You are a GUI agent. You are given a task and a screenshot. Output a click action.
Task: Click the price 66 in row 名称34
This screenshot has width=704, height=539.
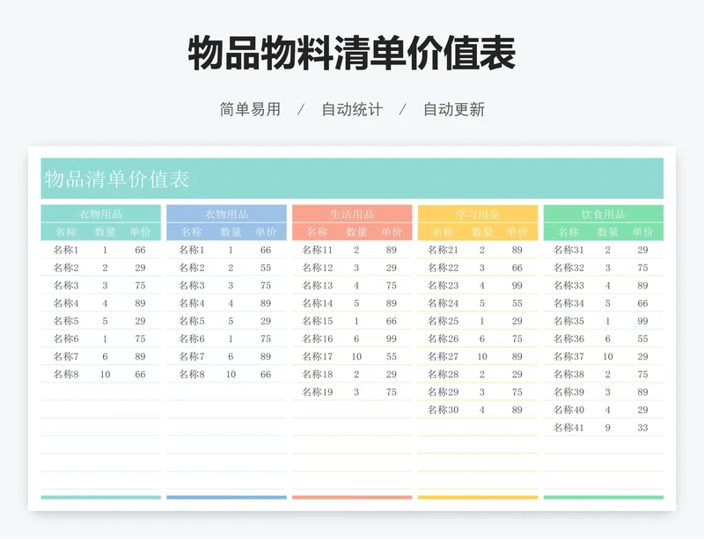(x=642, y=303)
